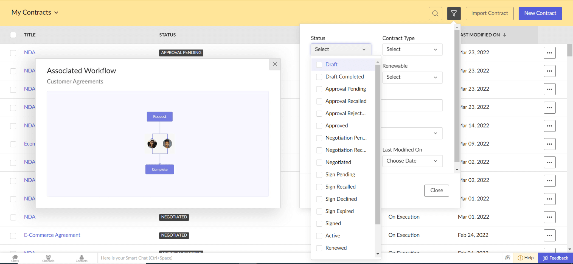573x264 pixels.
Task: Close the Associated Workflow popup
Action: pyautogui.click(x=275, y=64)
